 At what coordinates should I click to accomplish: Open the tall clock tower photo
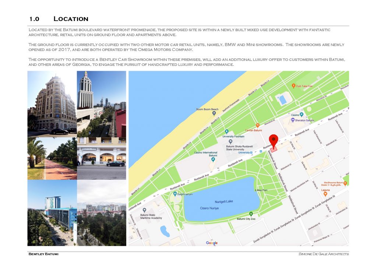point(102,104)
